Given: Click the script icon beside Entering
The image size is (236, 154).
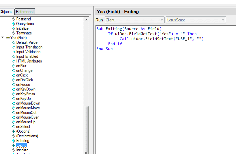Looking at the screenshot, I should click(14, 141).
